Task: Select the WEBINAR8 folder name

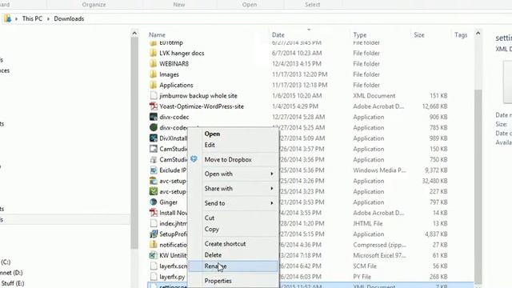Action: tap(174, 64)
